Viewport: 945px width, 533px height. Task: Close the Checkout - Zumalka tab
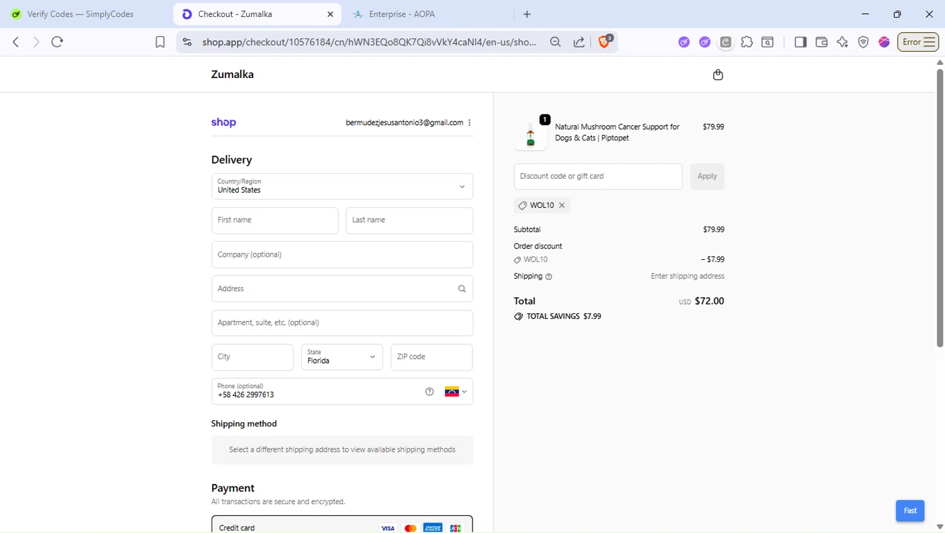[330, 14]
